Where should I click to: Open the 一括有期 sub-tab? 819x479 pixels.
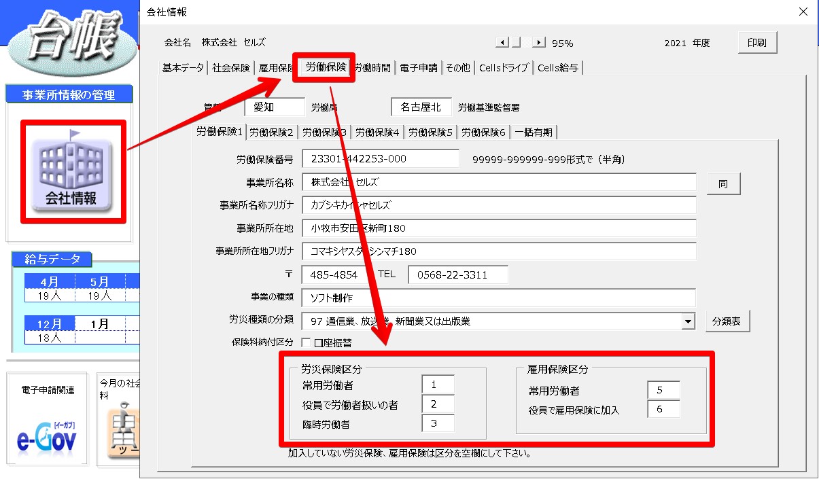[x=534, y=132]
